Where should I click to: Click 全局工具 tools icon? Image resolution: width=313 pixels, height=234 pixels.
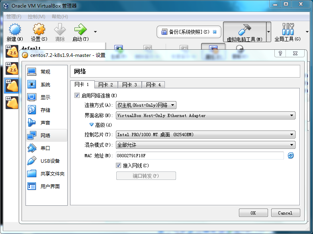tap(288, 29)
